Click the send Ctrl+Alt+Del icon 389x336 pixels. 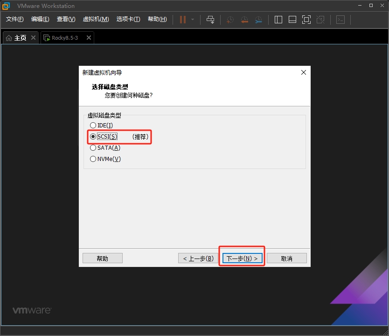(210, 20)
